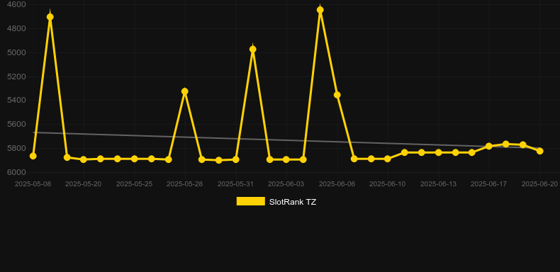Image resolution: width=560 pixels, height=272 pixels.
Task: Select the data point just before 2025-06-20
Action: coord(523,145)
